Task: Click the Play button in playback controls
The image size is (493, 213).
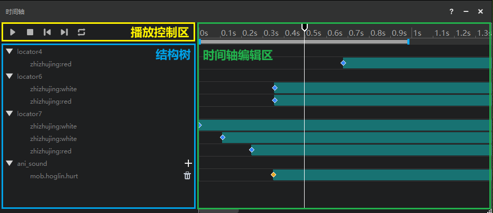Action: [x=13, y=32]
